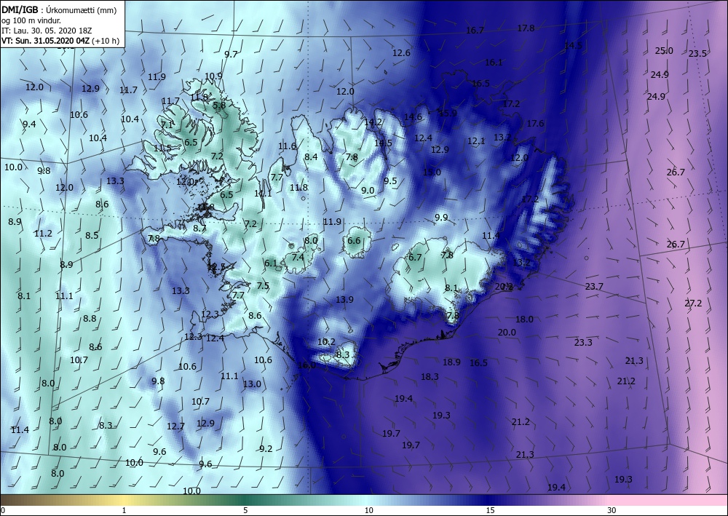Image resolution: width=728 pixels, height=516 pixels.
Task: Click the map value "10.2"
Action: pos(326,341)
